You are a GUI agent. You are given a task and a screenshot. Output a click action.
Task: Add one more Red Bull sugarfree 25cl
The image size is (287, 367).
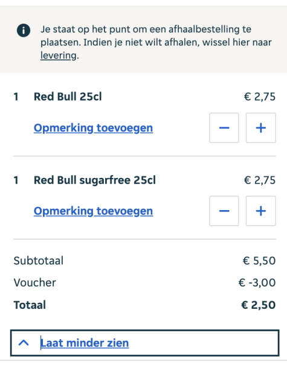(261, 211)
